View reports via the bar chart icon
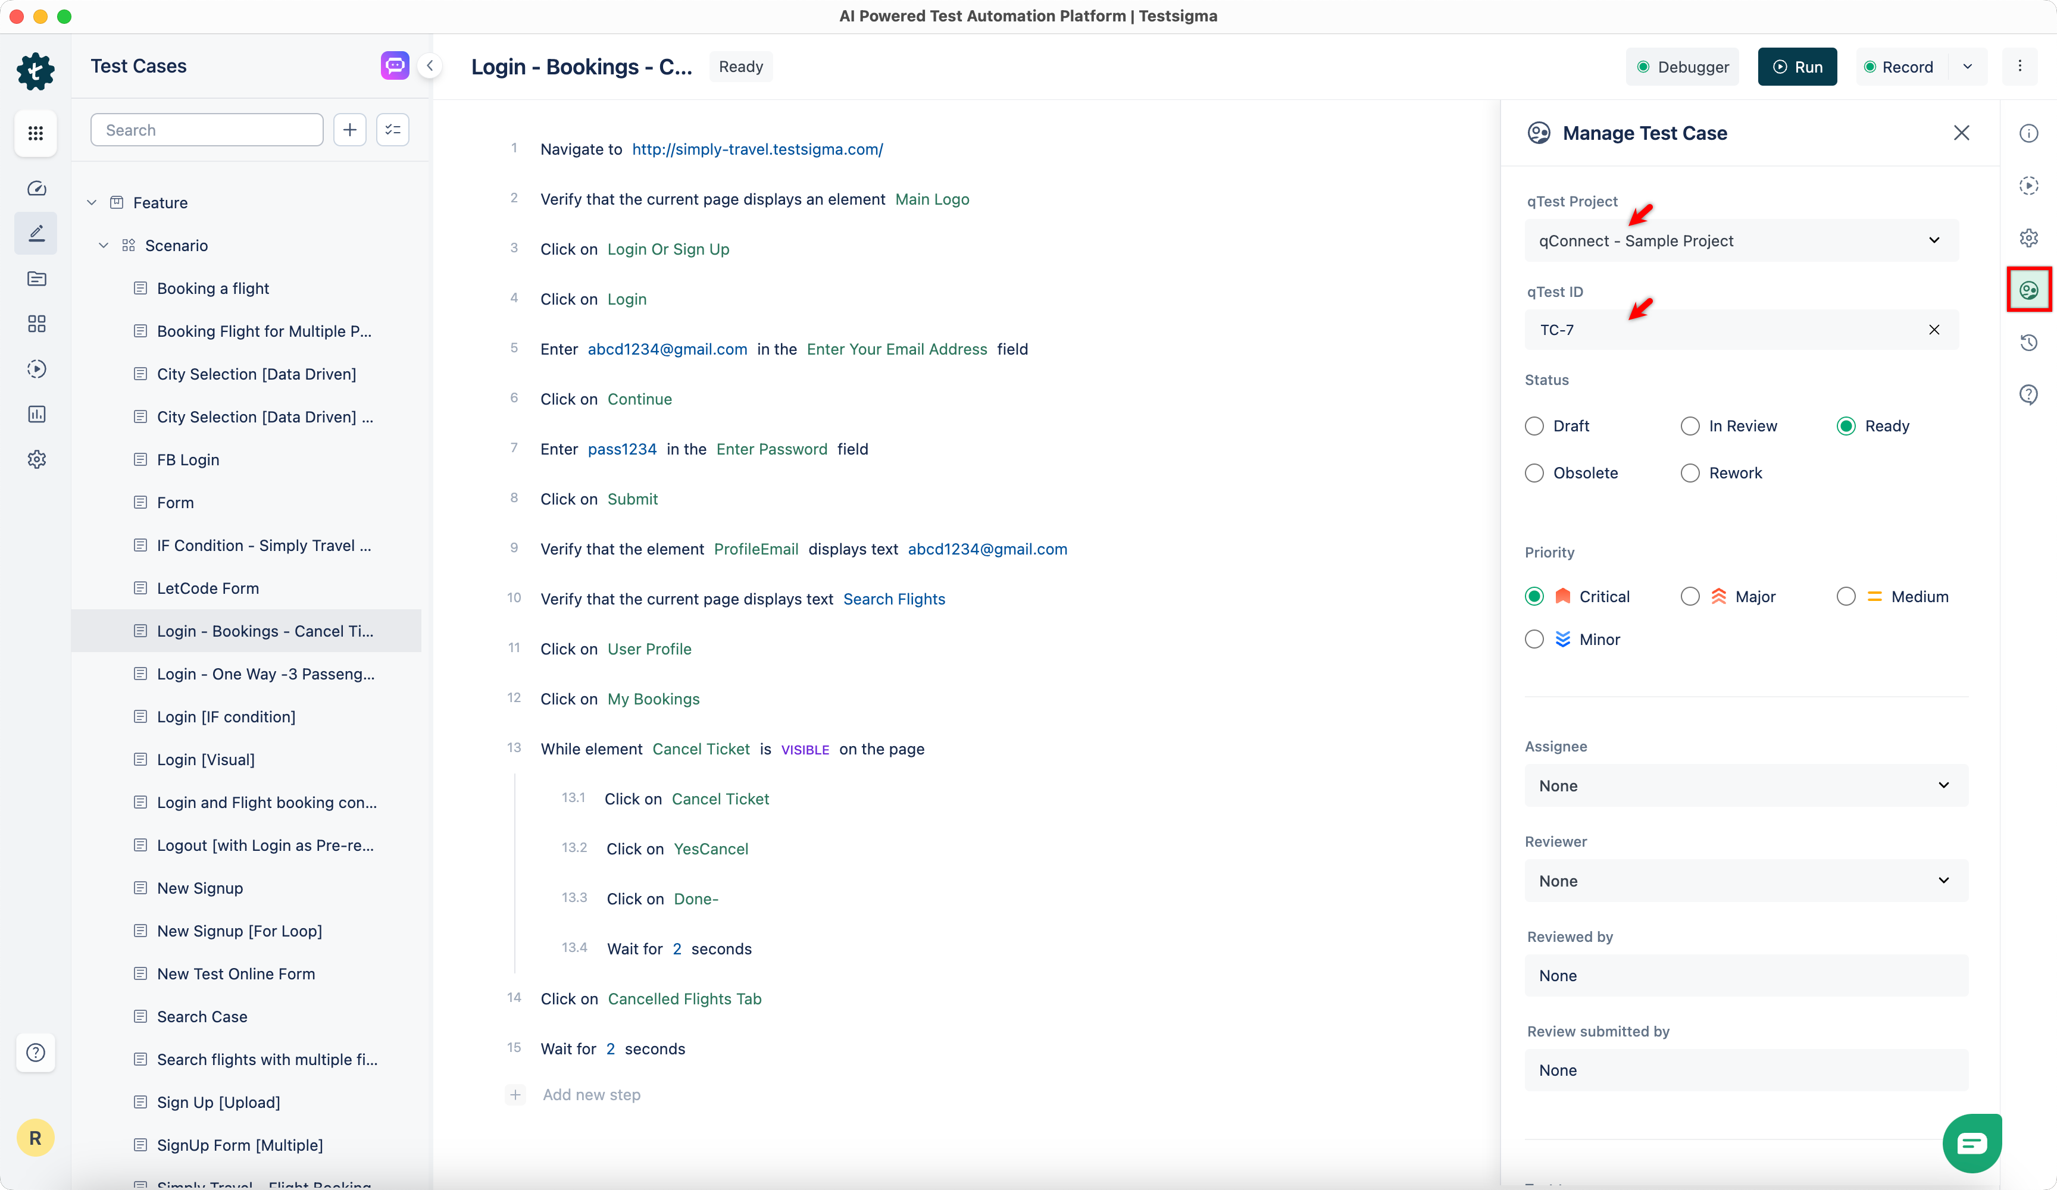The width and height of the screenshot is (2057, 1190). (x=36, y=414)
